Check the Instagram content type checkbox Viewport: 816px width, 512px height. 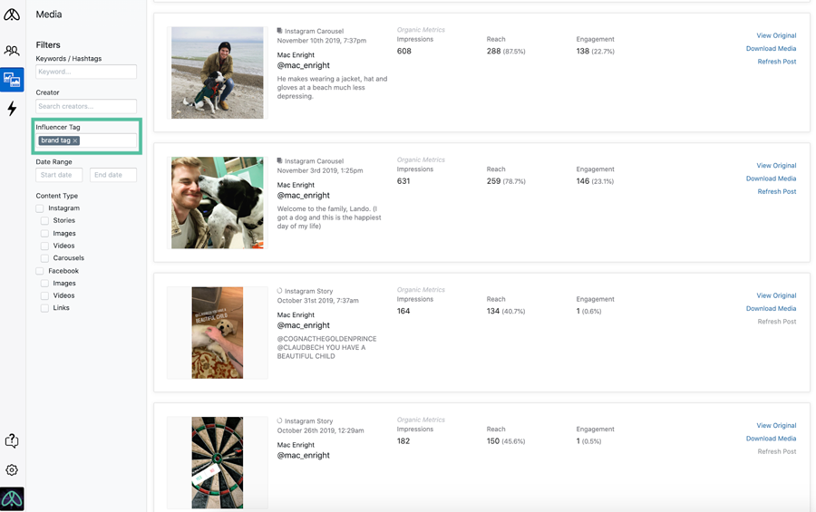coord(40,208)
